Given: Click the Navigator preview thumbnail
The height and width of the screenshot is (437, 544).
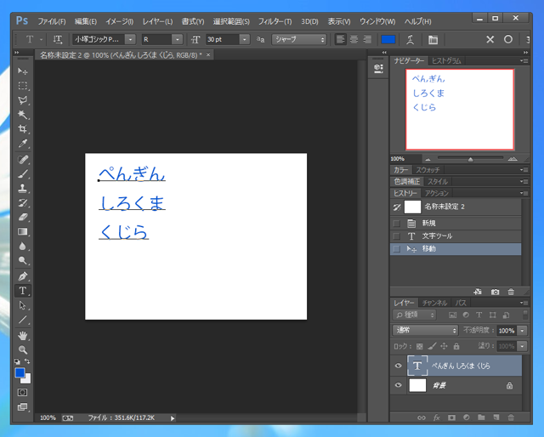Looking at the screenshot, I should [460, 109].
